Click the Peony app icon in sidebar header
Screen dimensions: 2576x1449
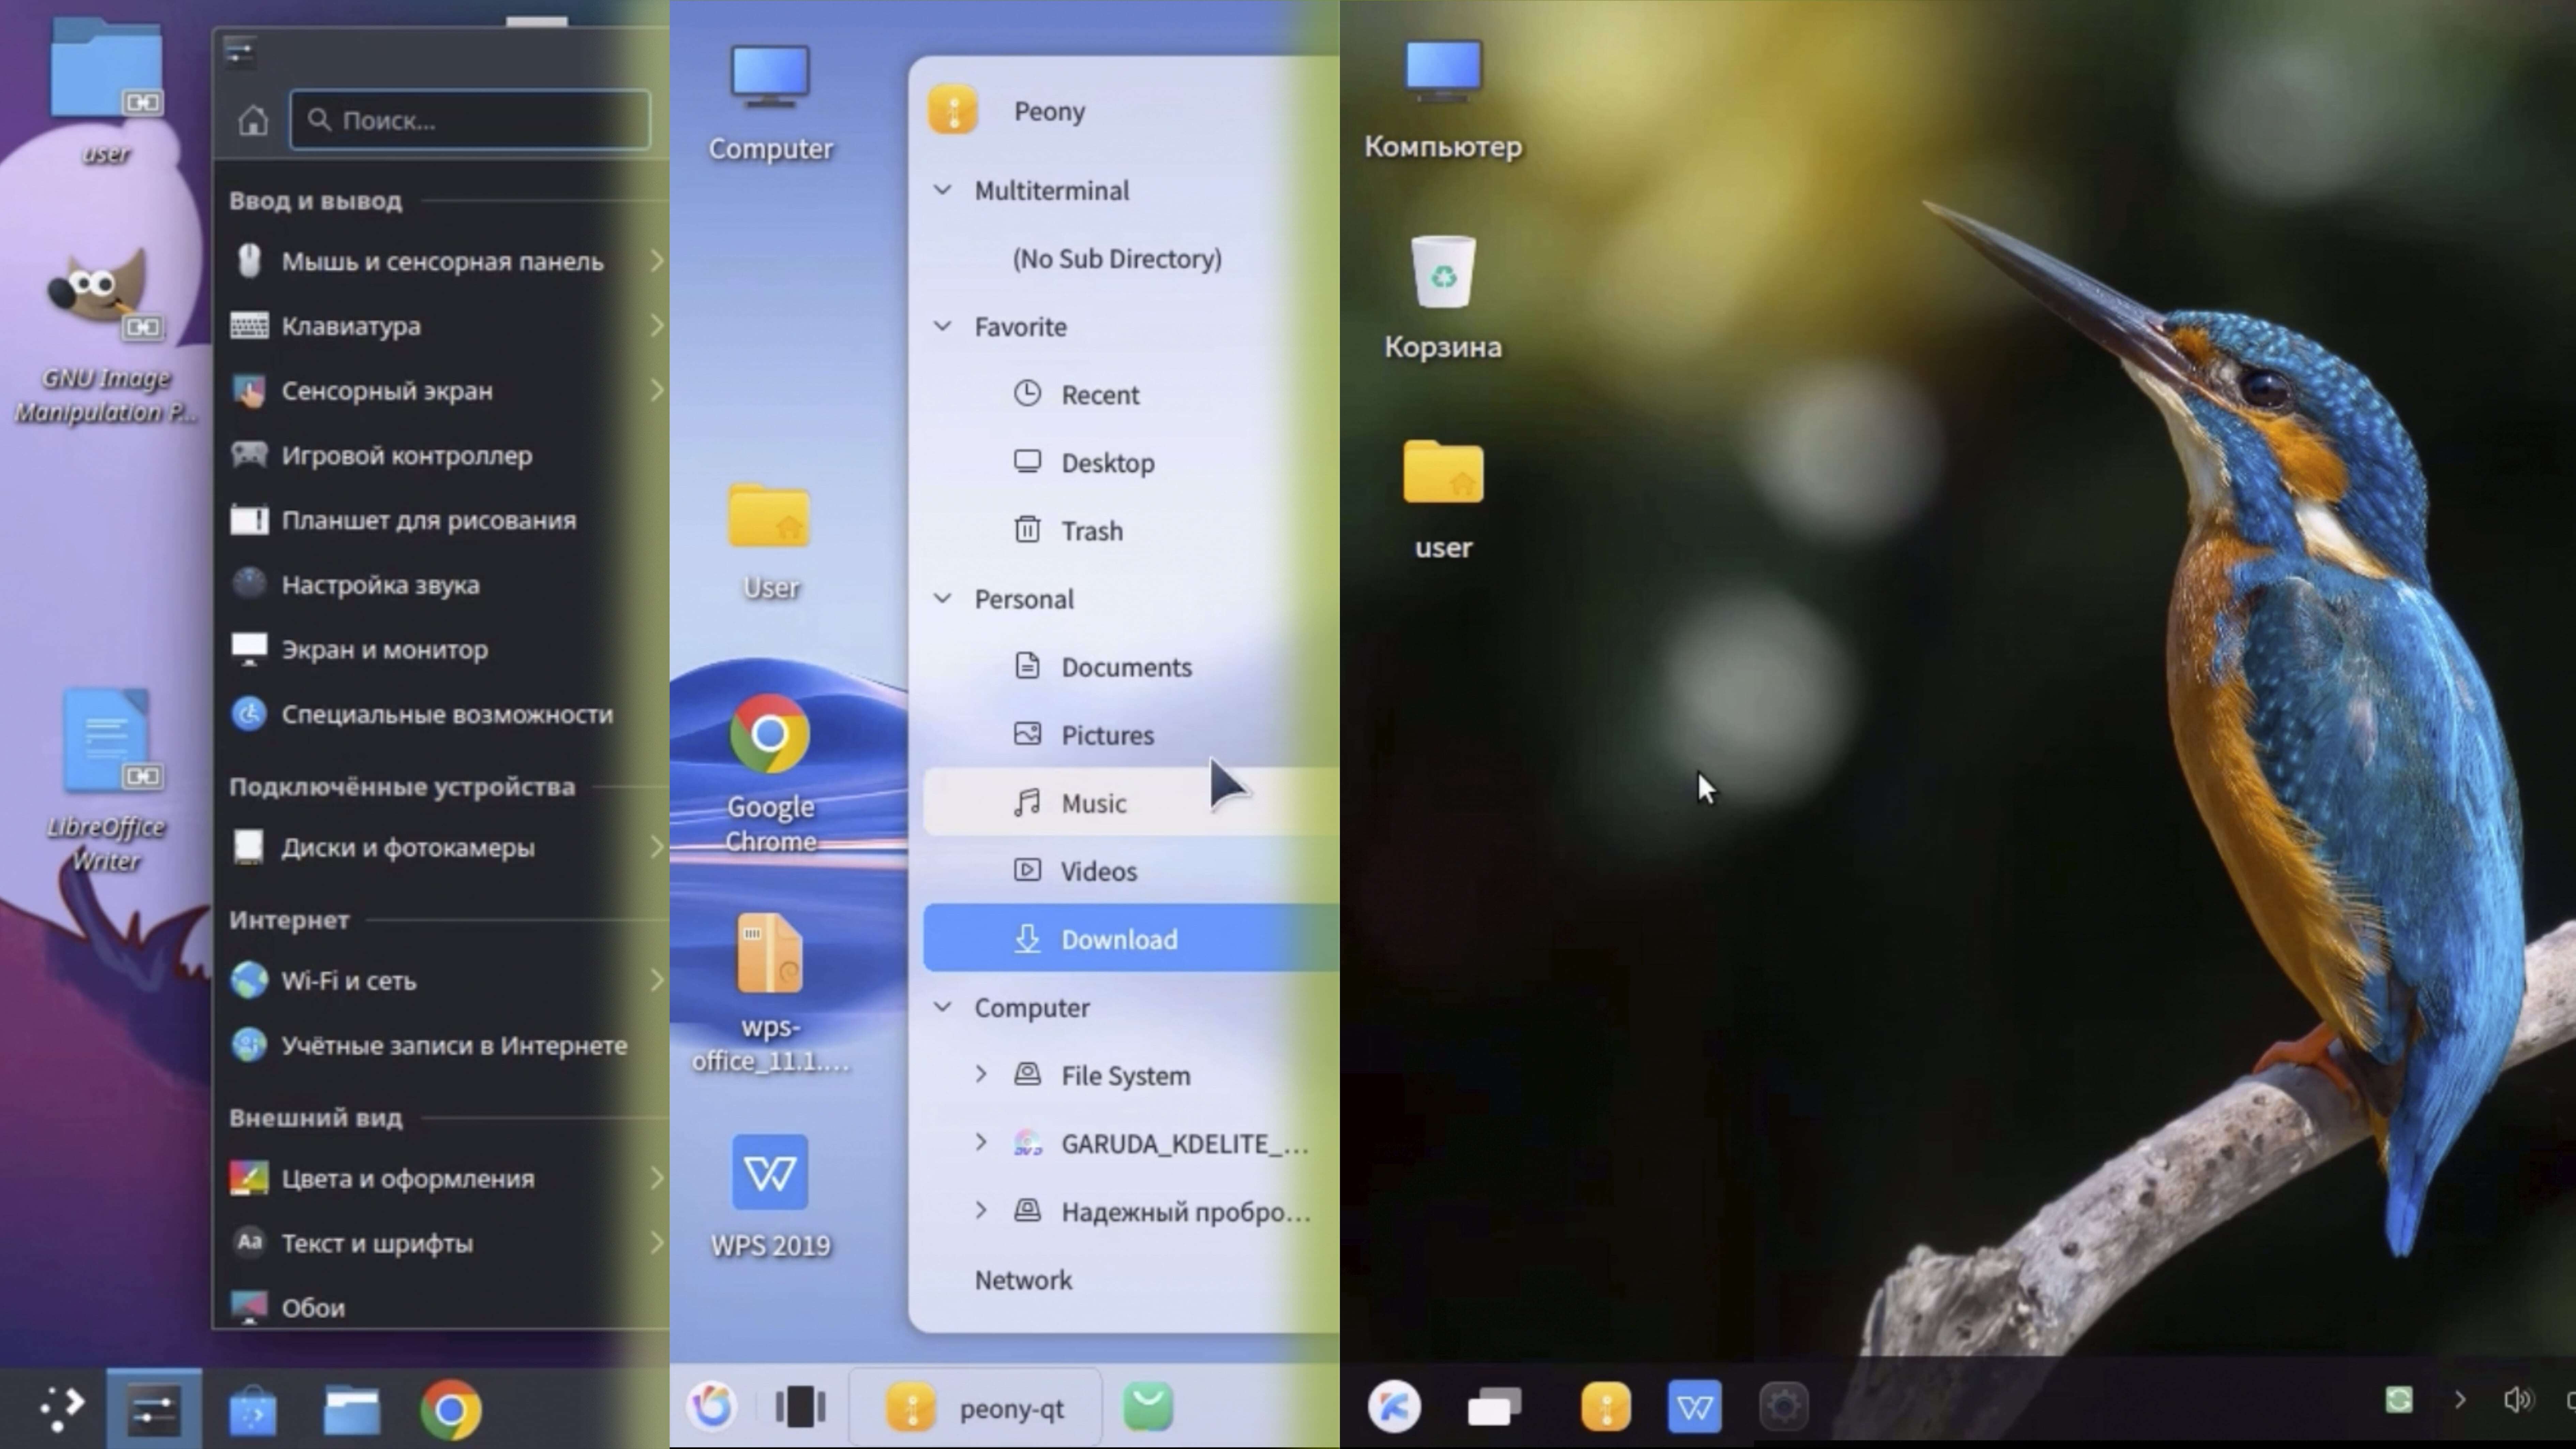[952, 110]
